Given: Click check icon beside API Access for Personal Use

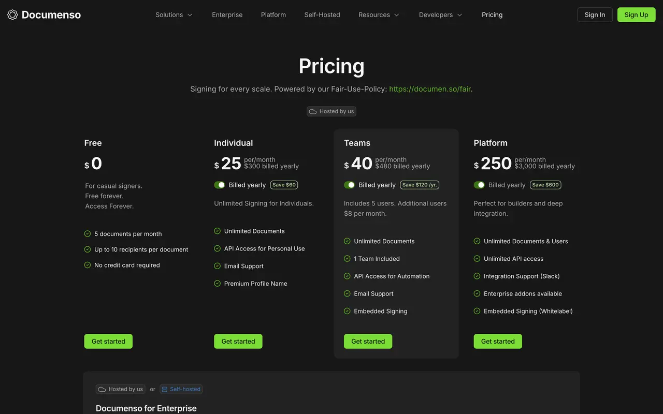Looking at the screenshot, I should tap(218, 248).
